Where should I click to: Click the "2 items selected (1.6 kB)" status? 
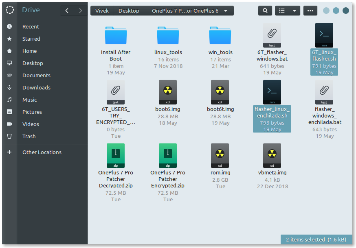pyautogui.click(x=316, y=239)
